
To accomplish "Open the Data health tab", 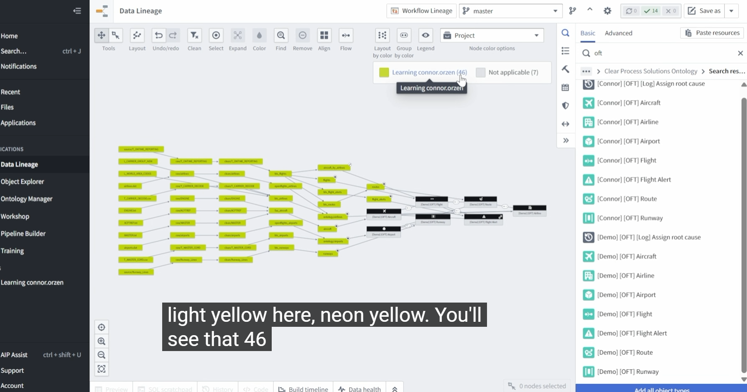I will pos(359,389).
